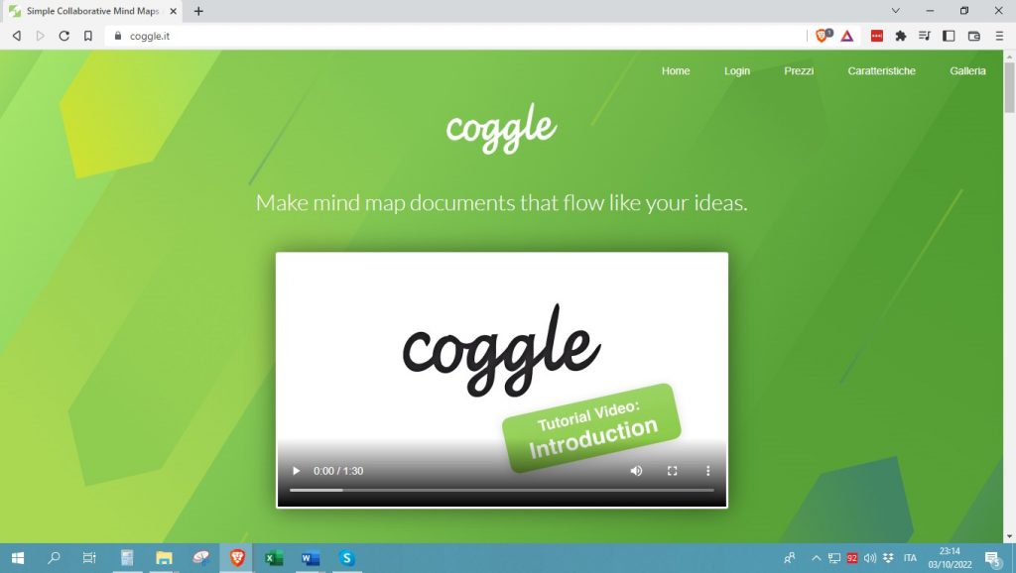Screen dimensions: 1016x573
Task: Open the Brave Wallet icon
Action: 973,36
